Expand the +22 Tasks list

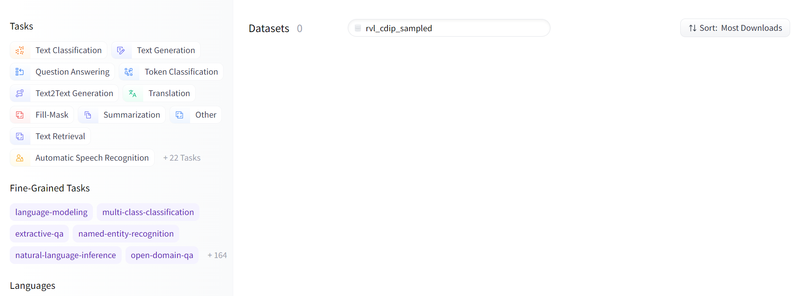coord(182,158)
